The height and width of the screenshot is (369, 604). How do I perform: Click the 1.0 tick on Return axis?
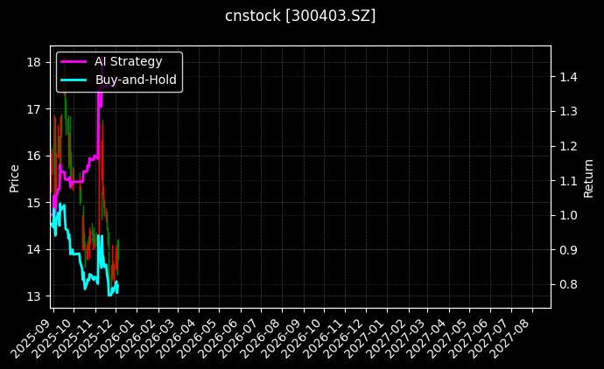(568, 215)
